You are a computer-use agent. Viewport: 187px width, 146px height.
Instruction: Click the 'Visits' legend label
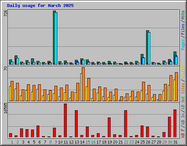tap(183, 72)
